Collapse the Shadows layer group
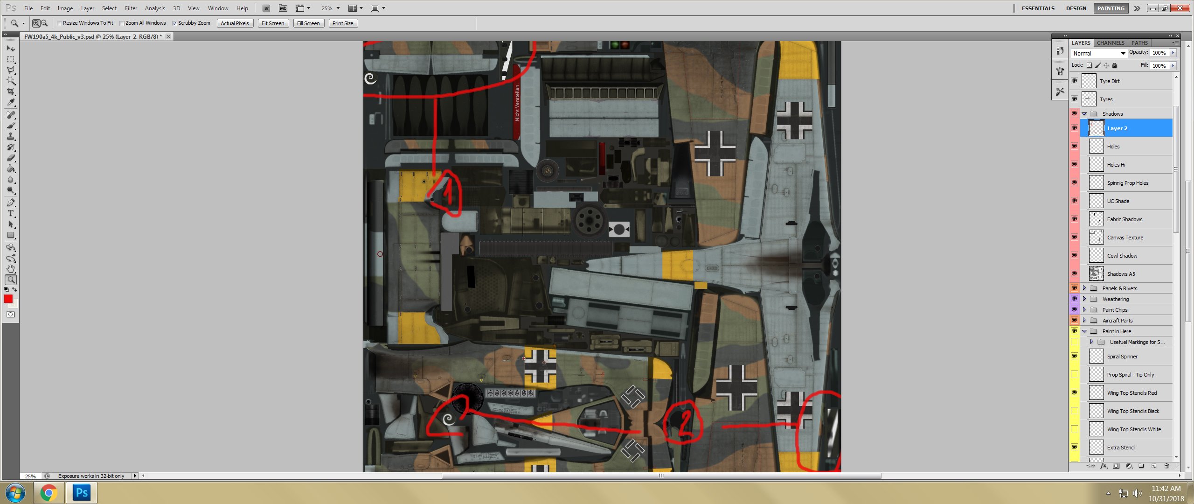1194x504 pixels. click(1084, 114)
